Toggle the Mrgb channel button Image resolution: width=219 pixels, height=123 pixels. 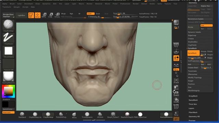(63, 14)
